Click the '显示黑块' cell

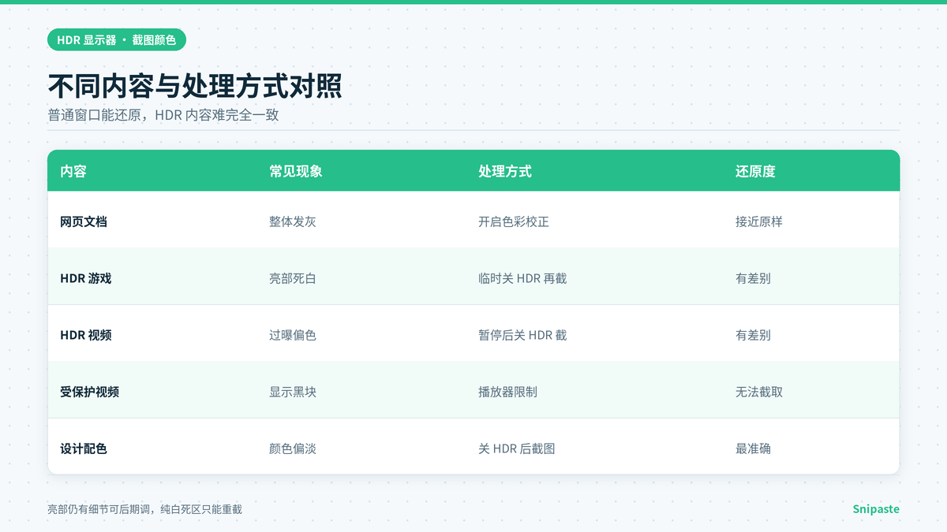(293, 392)
